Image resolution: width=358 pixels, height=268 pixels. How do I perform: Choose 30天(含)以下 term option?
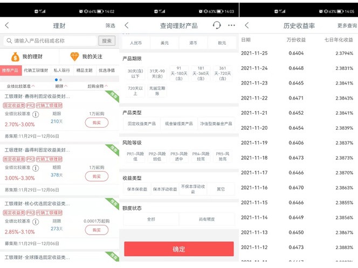pos(135,73)
